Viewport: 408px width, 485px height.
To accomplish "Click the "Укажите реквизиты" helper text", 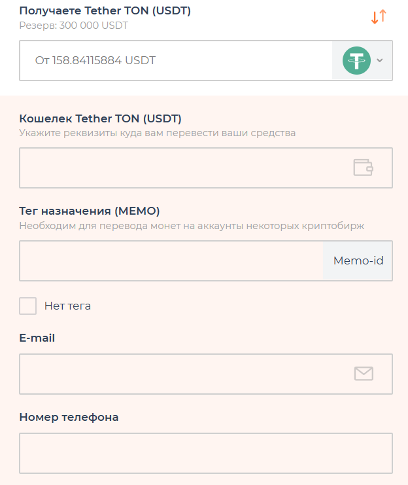I will (x=157, y=133).
